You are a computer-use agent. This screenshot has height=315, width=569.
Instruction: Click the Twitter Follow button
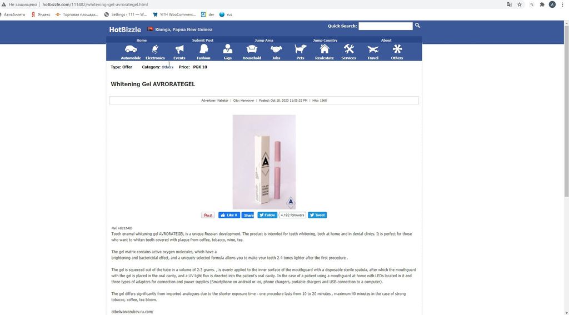click(267, 215)
